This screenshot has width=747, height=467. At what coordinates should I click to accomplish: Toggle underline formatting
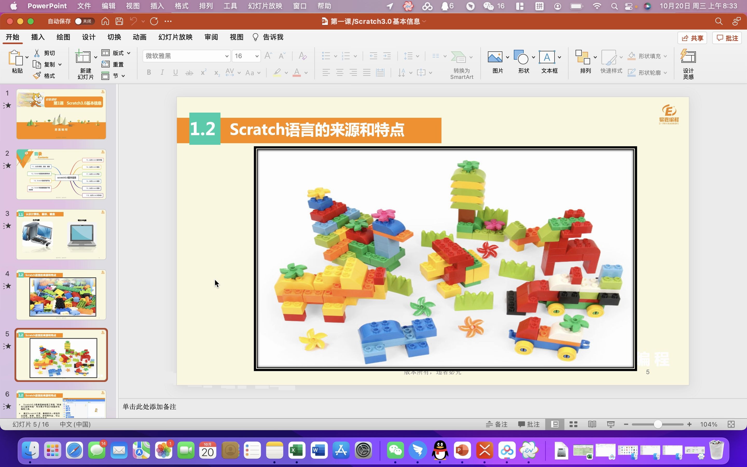[175, 72]
